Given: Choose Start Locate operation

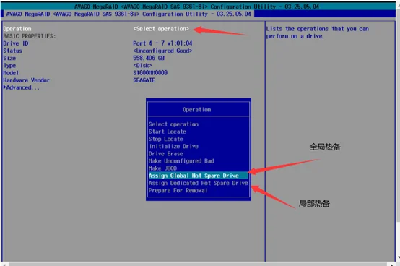Looking at the screenshot, I should coord(168,132).
